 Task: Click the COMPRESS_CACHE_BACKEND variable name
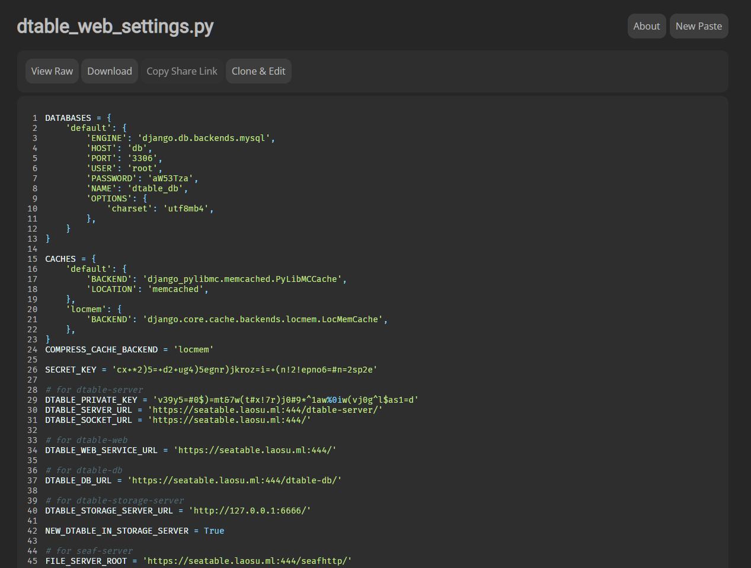point(101,349)
